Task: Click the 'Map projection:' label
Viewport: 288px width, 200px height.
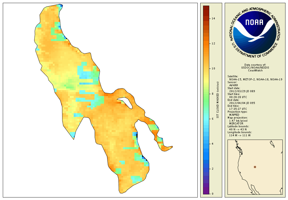Action: click(x=237, y=118)
